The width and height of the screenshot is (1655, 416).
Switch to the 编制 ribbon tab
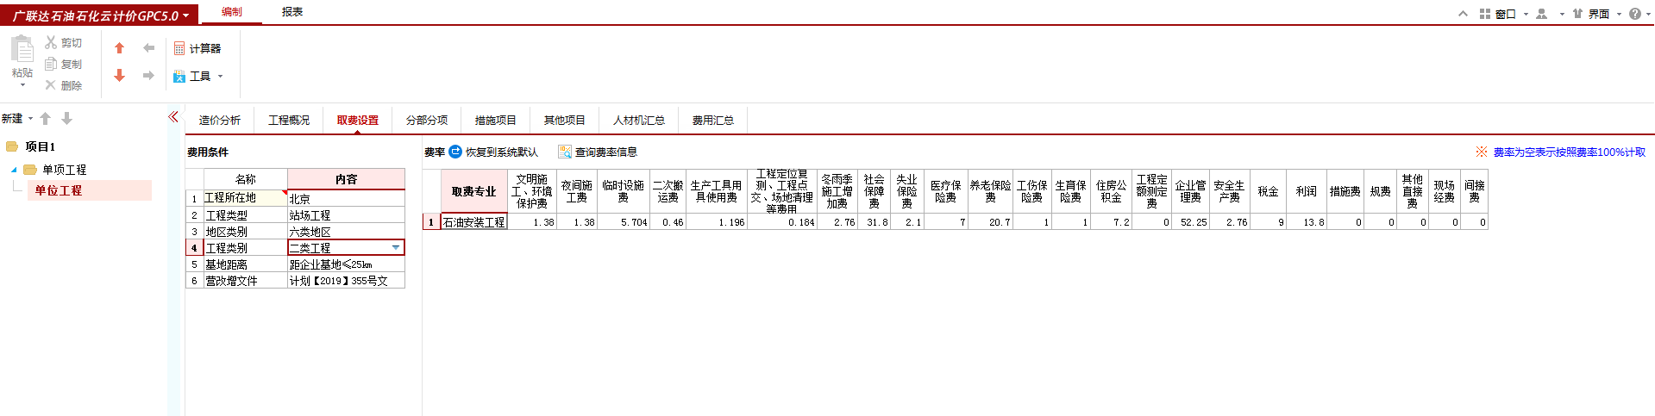click(x=231, y=12)
